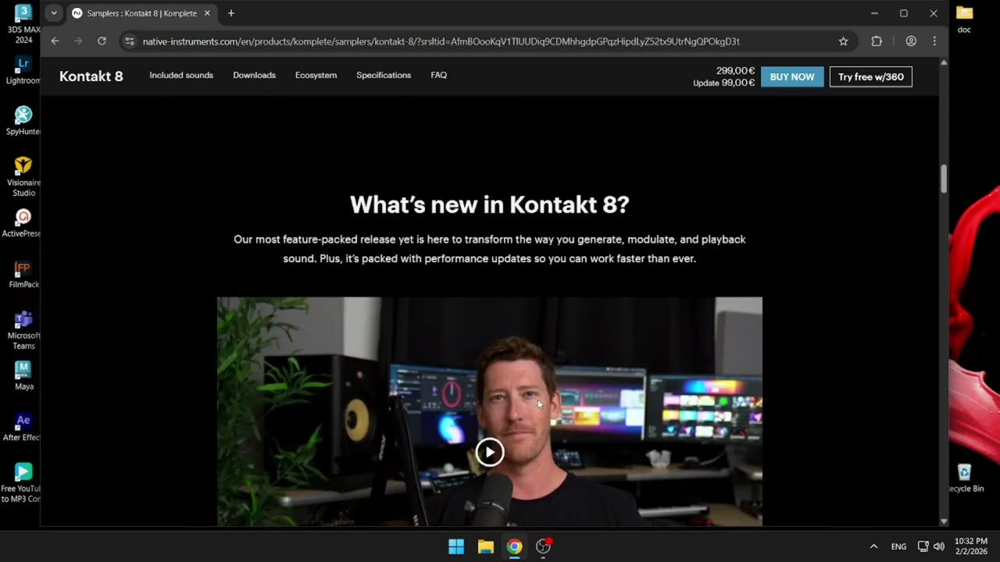The image size is (1000, 562).
Task: Expand the tab search dropdown
Action: coord(54,13)
